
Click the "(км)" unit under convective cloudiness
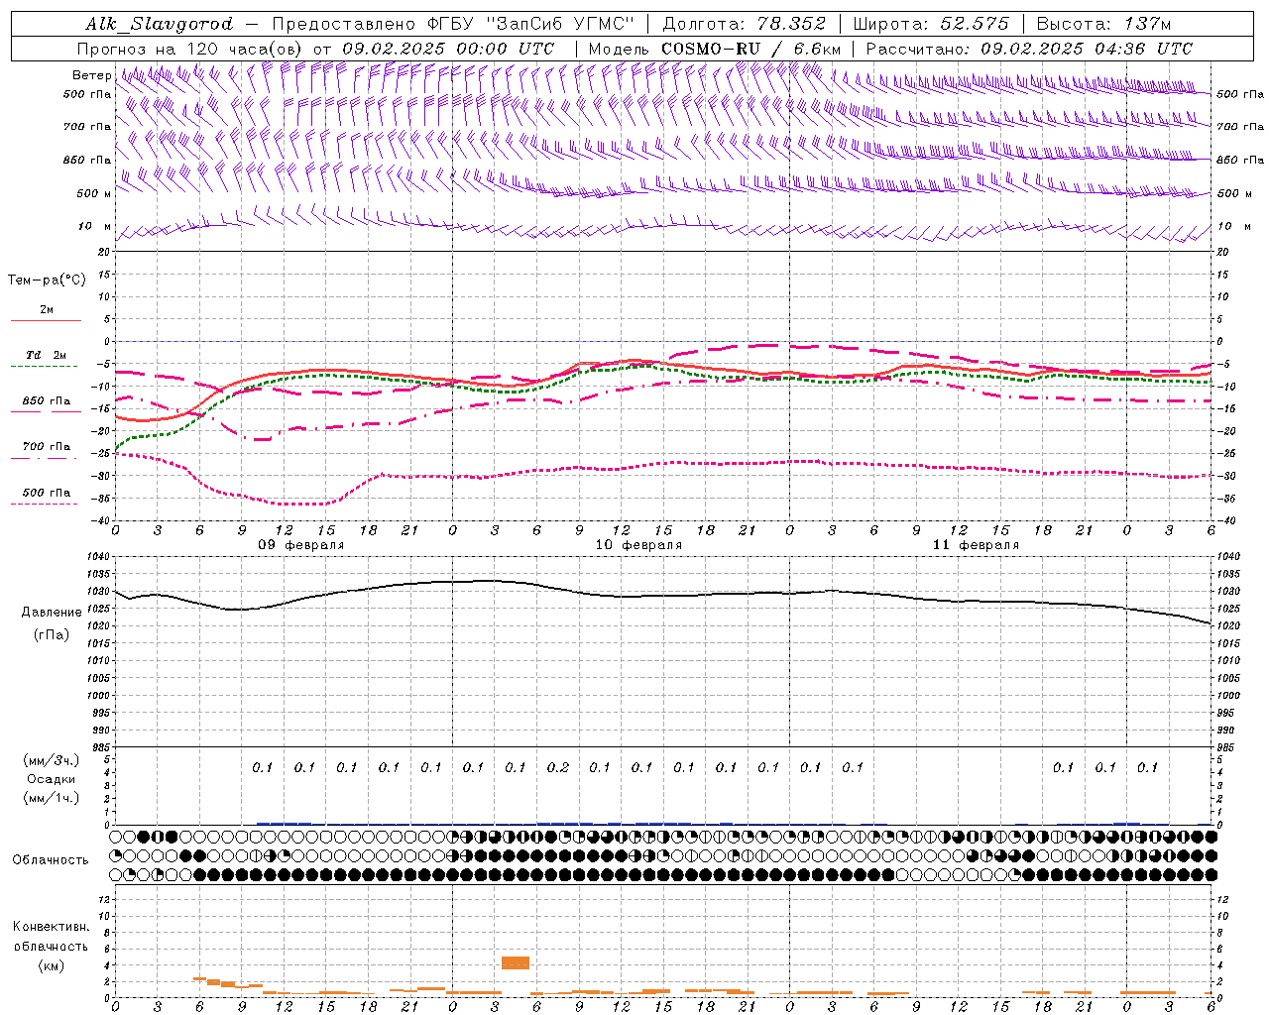pyautogui.click(x=52, y=965)
